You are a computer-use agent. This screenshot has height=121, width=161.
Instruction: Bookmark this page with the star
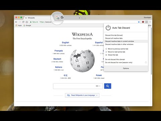pyautogui.click(x=139, y=22)
